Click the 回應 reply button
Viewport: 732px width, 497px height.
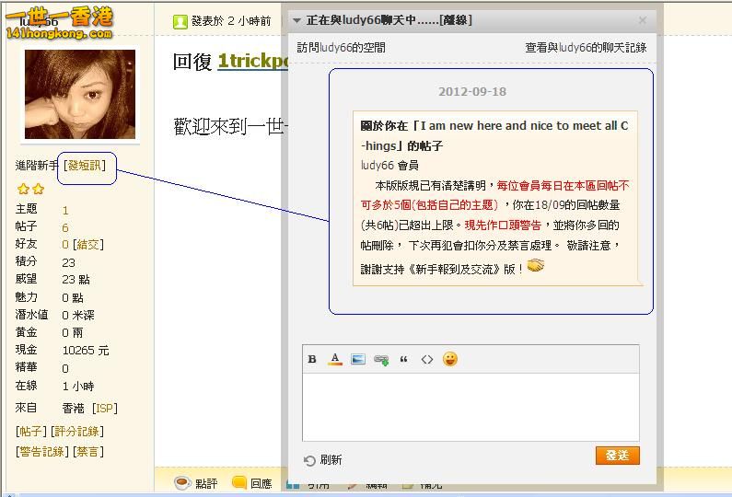pos(252,483)
